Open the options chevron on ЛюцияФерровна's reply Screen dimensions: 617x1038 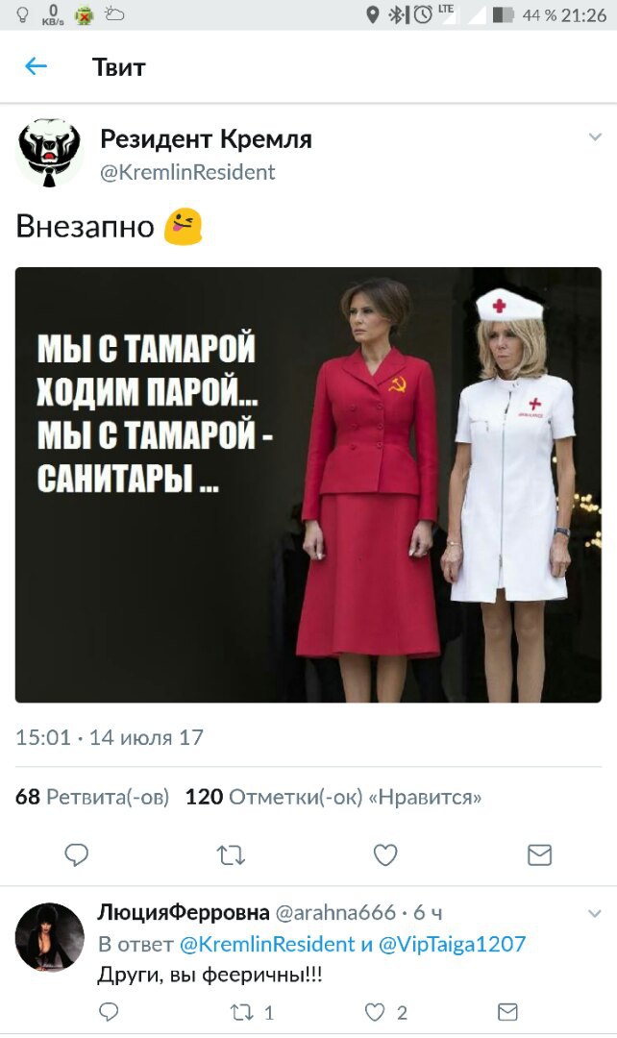click(595, 914)
